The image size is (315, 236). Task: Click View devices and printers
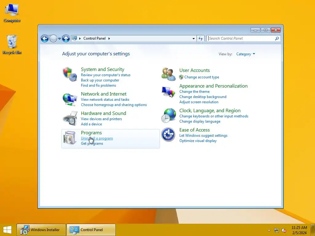coord(101,119)
